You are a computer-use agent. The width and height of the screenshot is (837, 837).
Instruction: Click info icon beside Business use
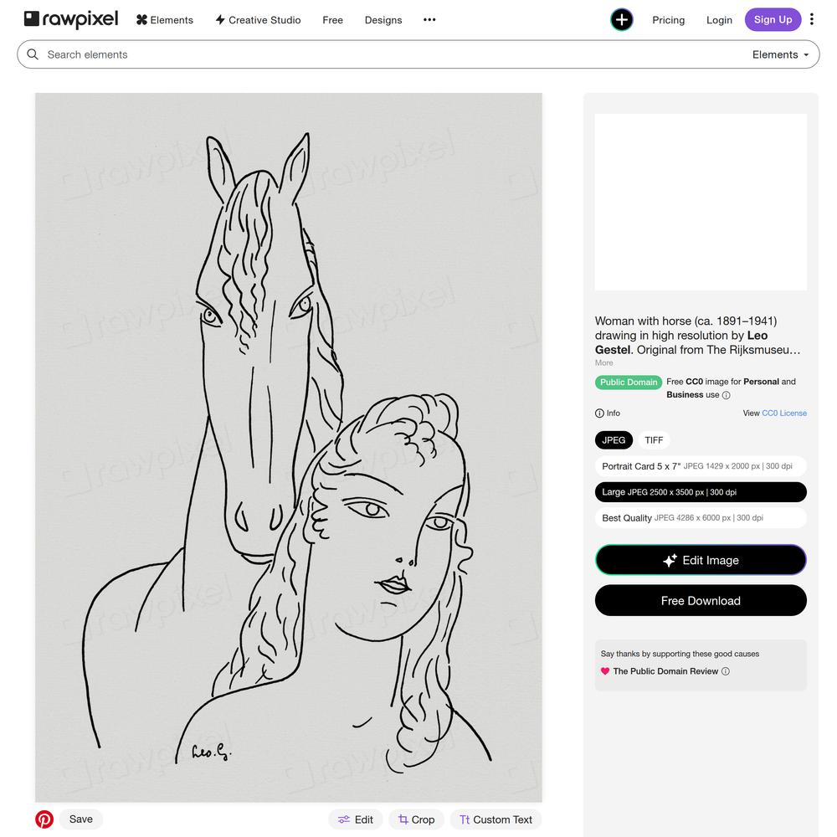click(726, 395)
